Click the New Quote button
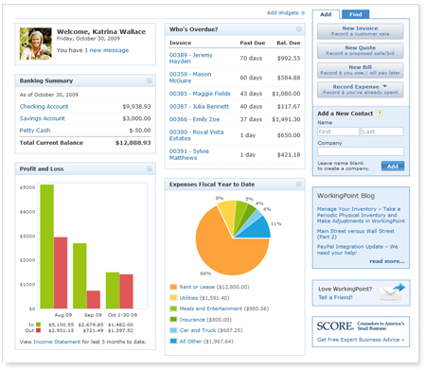 (x=361, y=50)
